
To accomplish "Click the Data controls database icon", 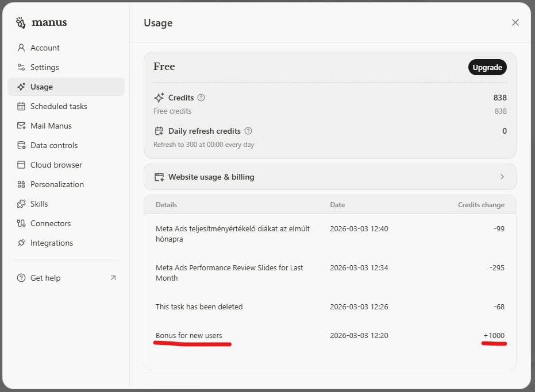I will (x=21, y=145).
